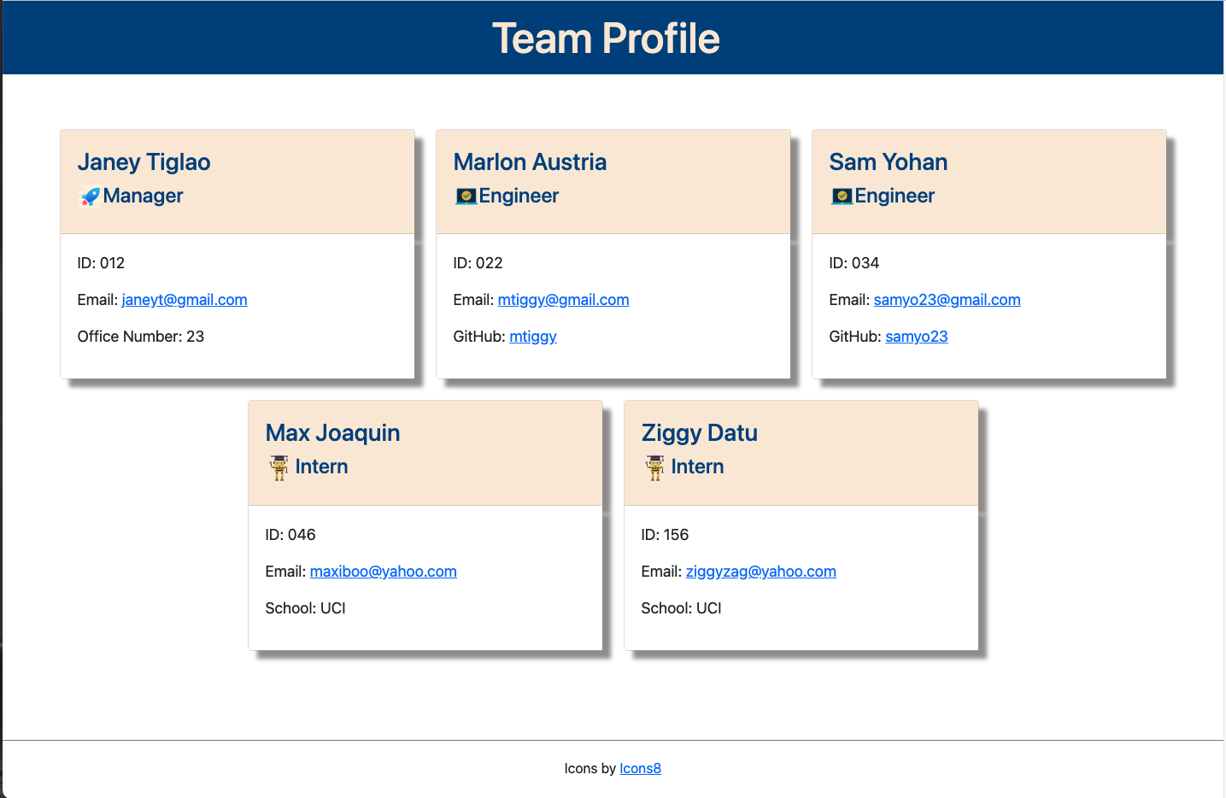
Task: Select the name Janey Tiglao
Action: [144, 162]
